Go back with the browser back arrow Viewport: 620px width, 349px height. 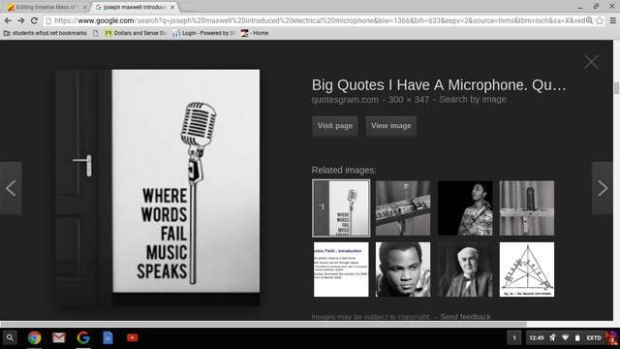(8, 20)
